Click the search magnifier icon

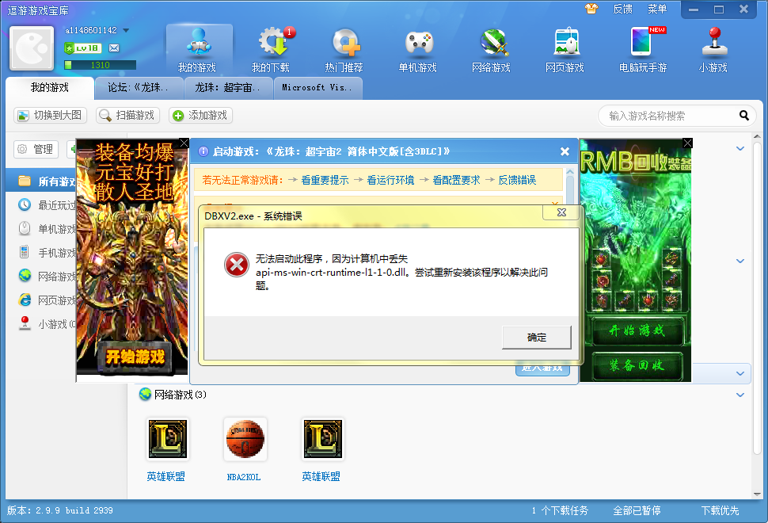(x=744, y=116)
